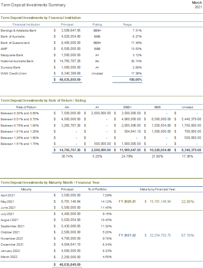This screenshot has width=203, height=268.
Task: Select the 'May 2021' maturity row
Action: pyautogui.click(x=7, y=202)
